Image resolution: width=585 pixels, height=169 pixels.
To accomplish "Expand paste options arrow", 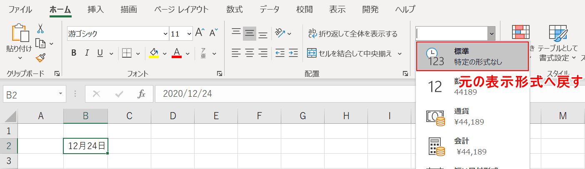I will pos(19,58).
